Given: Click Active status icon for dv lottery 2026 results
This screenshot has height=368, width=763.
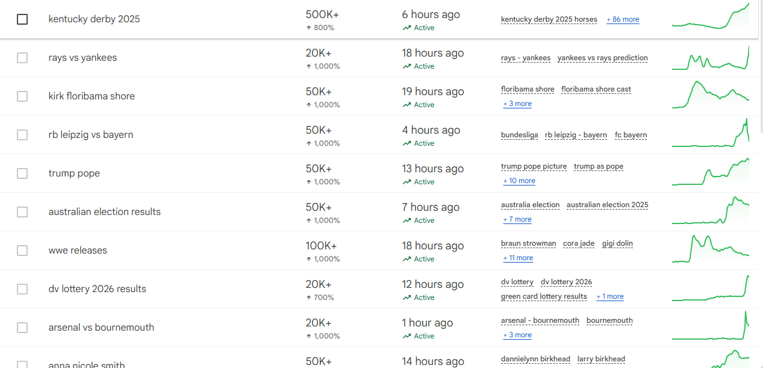Looking at the screenshot, I should [x=407, y=298].
